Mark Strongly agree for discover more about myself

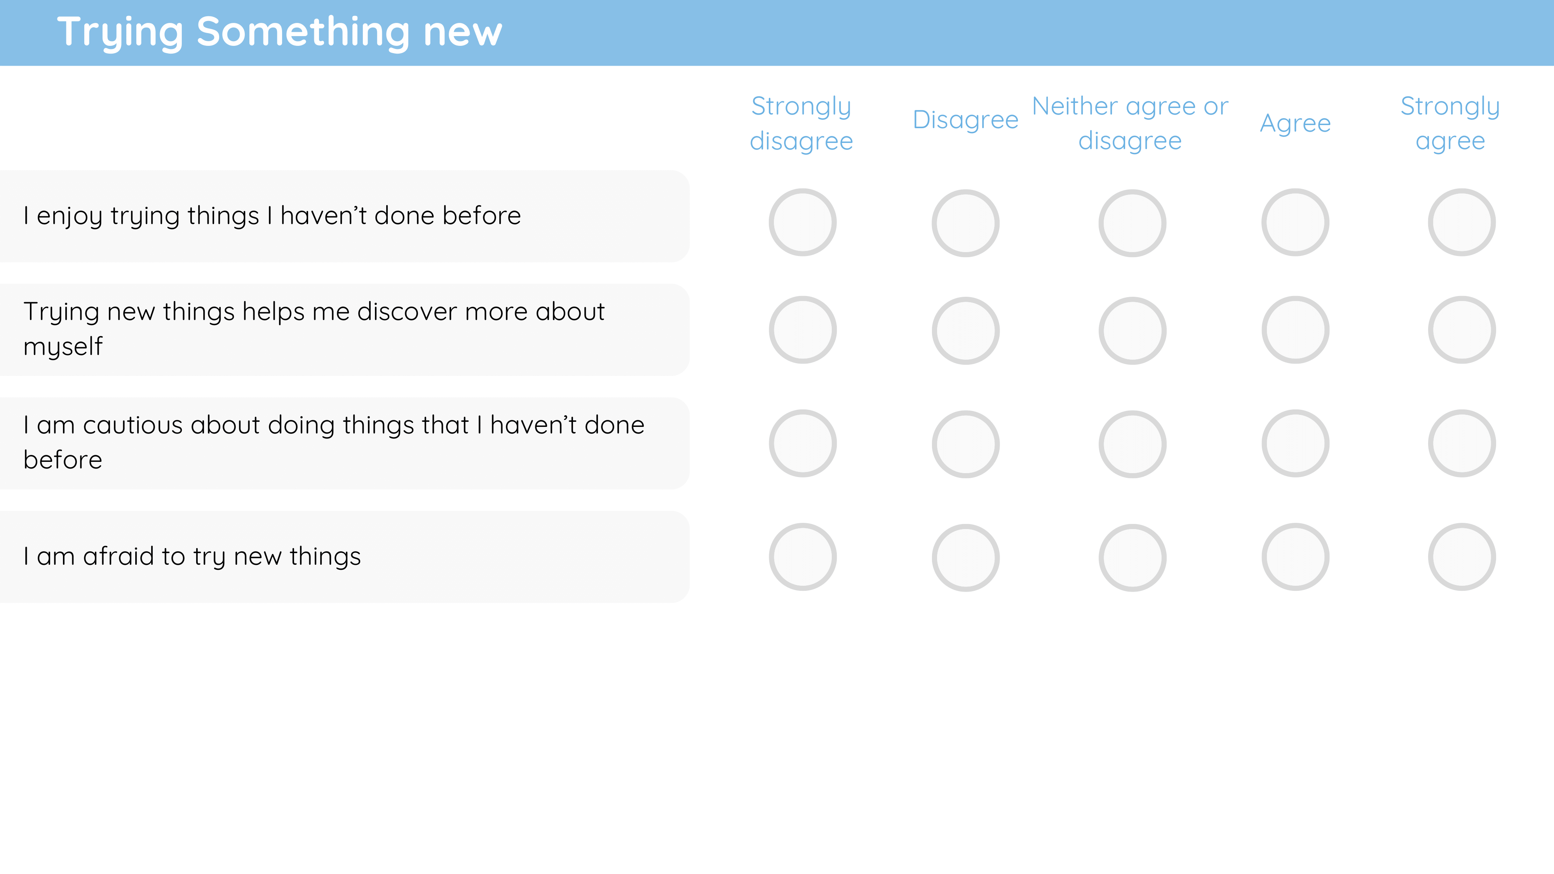tap(1462, 330)
